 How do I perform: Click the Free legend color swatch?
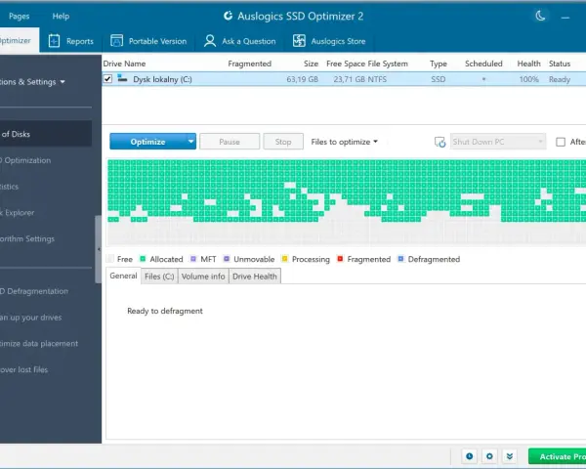pos(109,259)
